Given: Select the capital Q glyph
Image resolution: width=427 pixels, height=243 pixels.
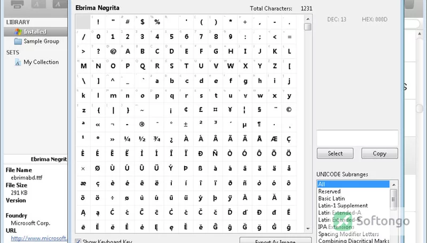Looking at the screenshot, I should tap(142, 66).
